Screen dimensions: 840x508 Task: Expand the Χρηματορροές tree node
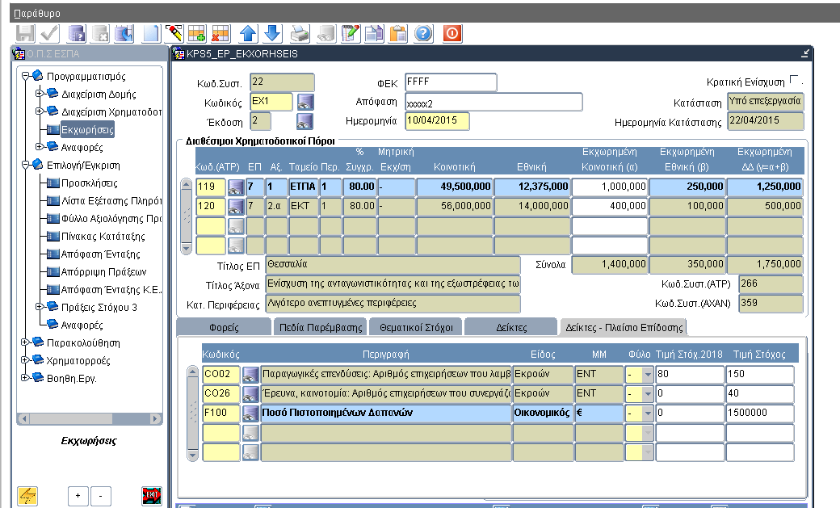(25, 360)
